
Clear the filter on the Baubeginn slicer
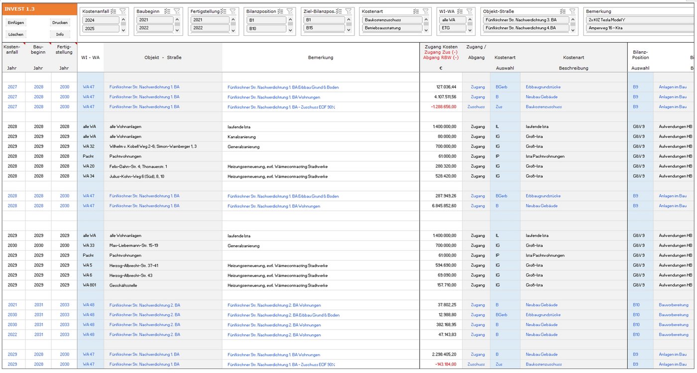[x=176, y=11]
